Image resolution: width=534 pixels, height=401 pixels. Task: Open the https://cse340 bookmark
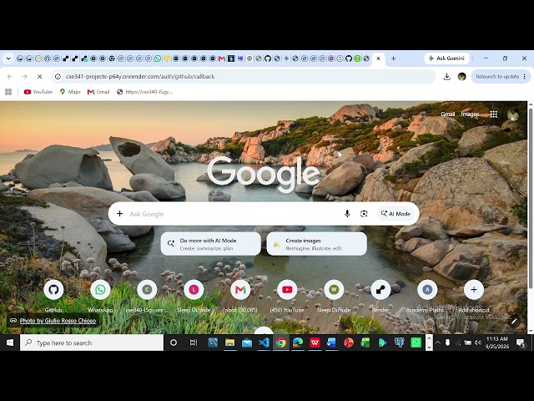(x=144, y=92)
